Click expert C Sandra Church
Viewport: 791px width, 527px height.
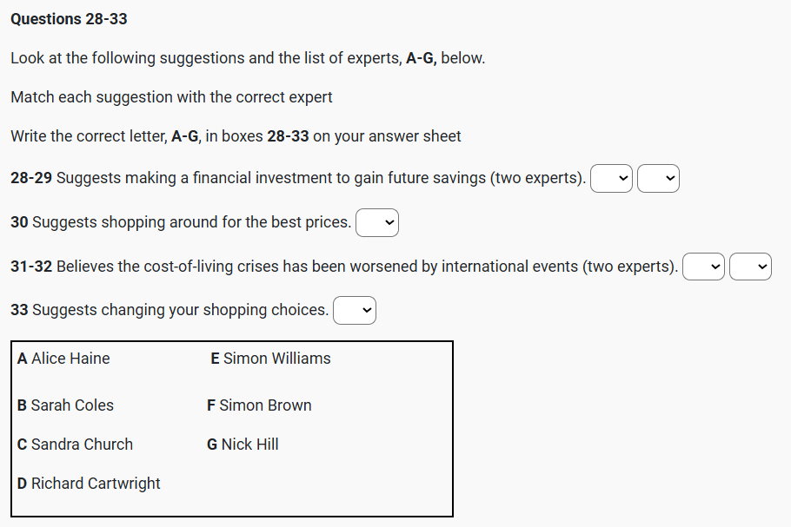75,445
